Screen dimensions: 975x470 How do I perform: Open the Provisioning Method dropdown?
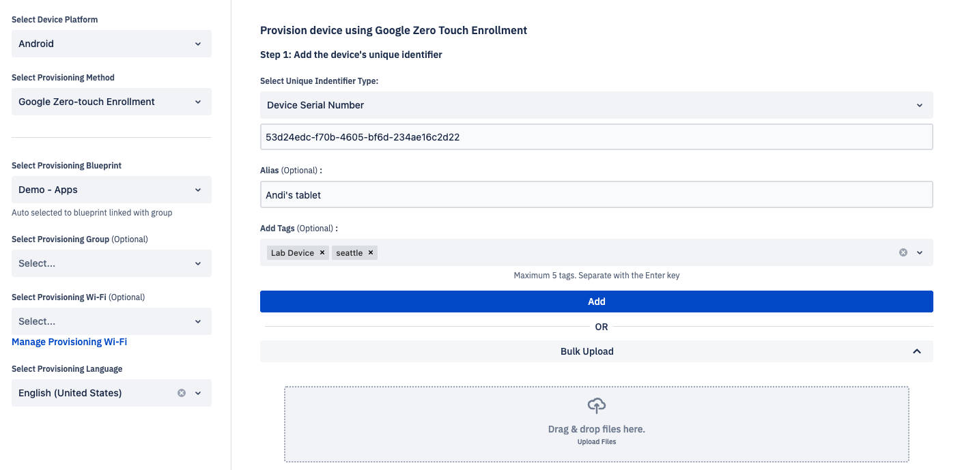(x=111, y=102)
